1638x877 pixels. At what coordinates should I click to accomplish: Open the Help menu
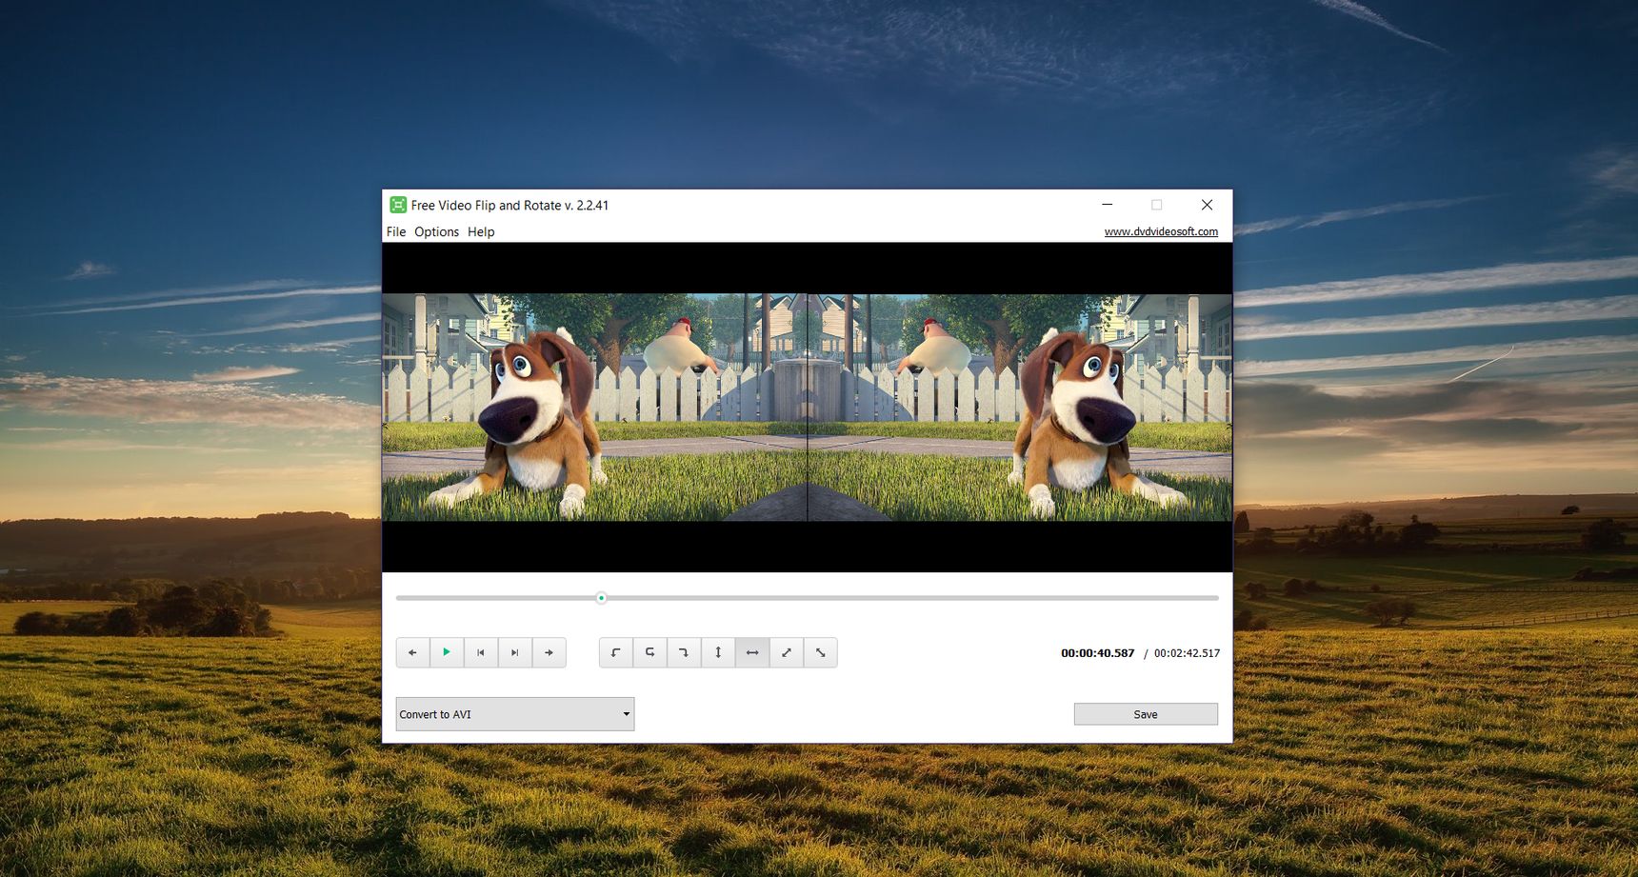pyautogui.click(x=481, y=231)
